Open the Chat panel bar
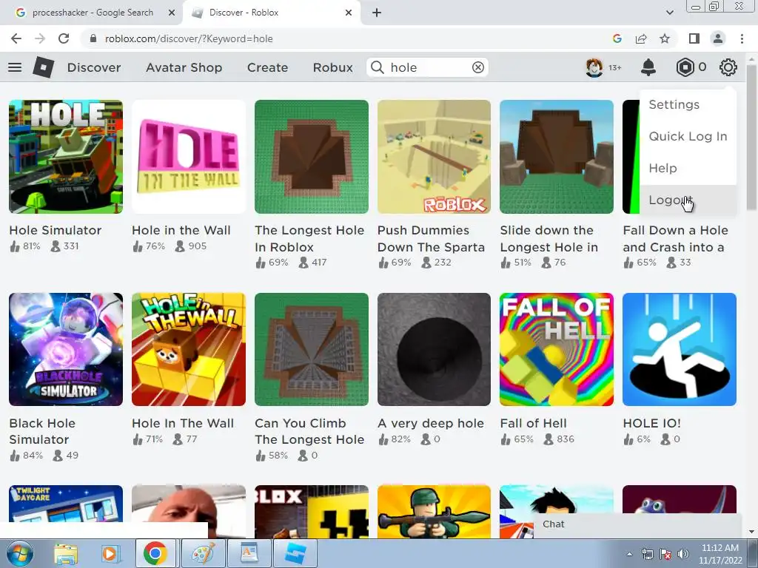 (637, 524)
